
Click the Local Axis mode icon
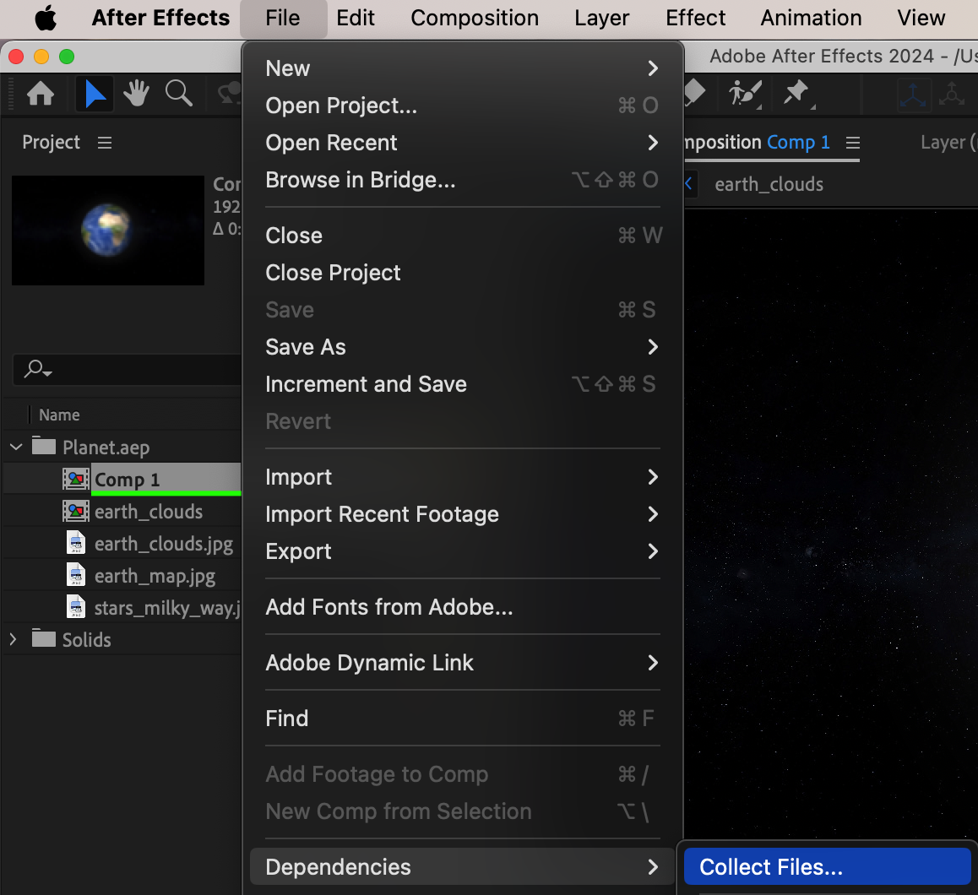click(x=914, y=95)
